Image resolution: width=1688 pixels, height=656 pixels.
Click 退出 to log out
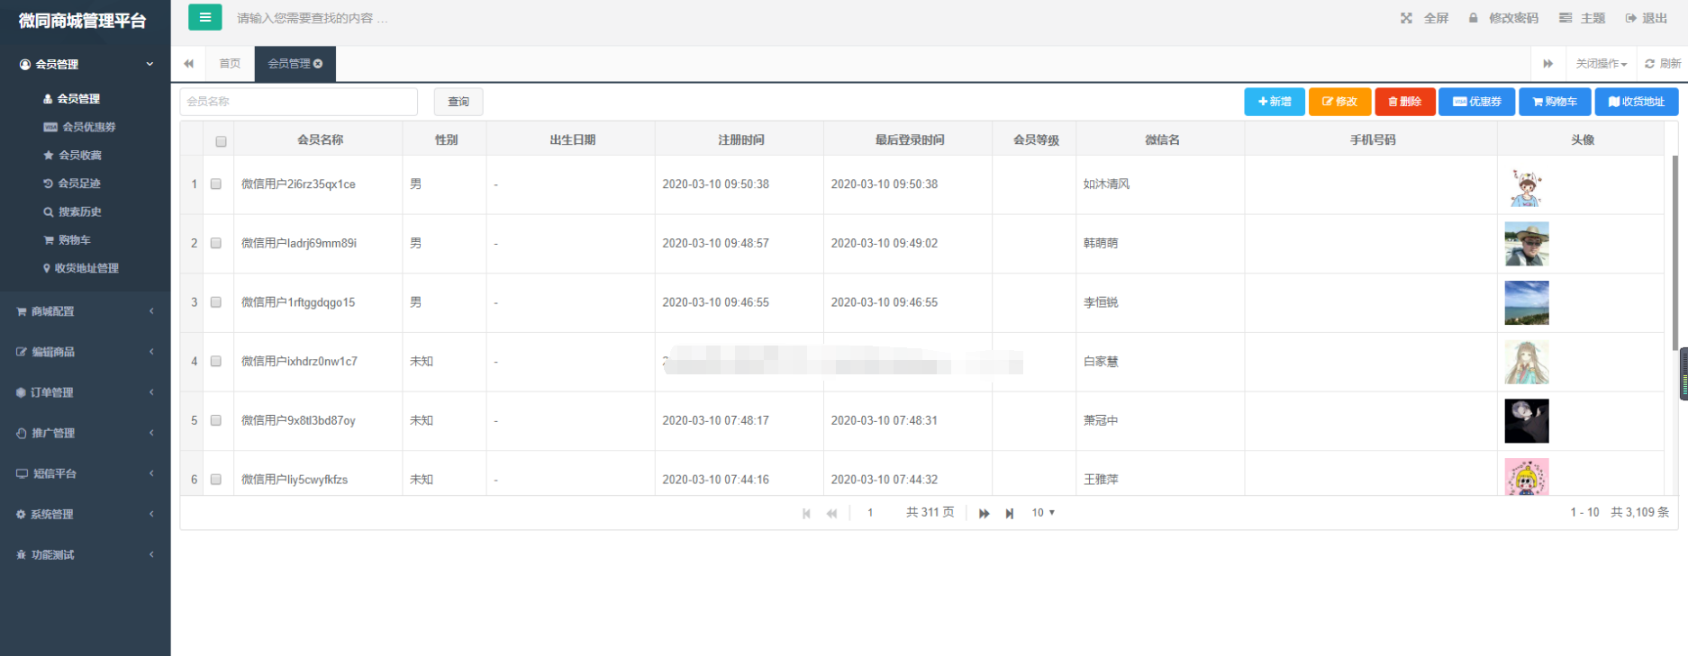(1647, 18)
